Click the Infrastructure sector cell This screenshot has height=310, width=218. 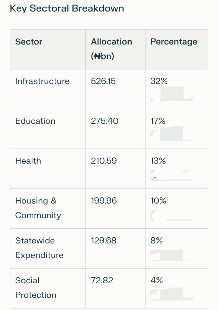pyautogui.click(x=42, y=81)
